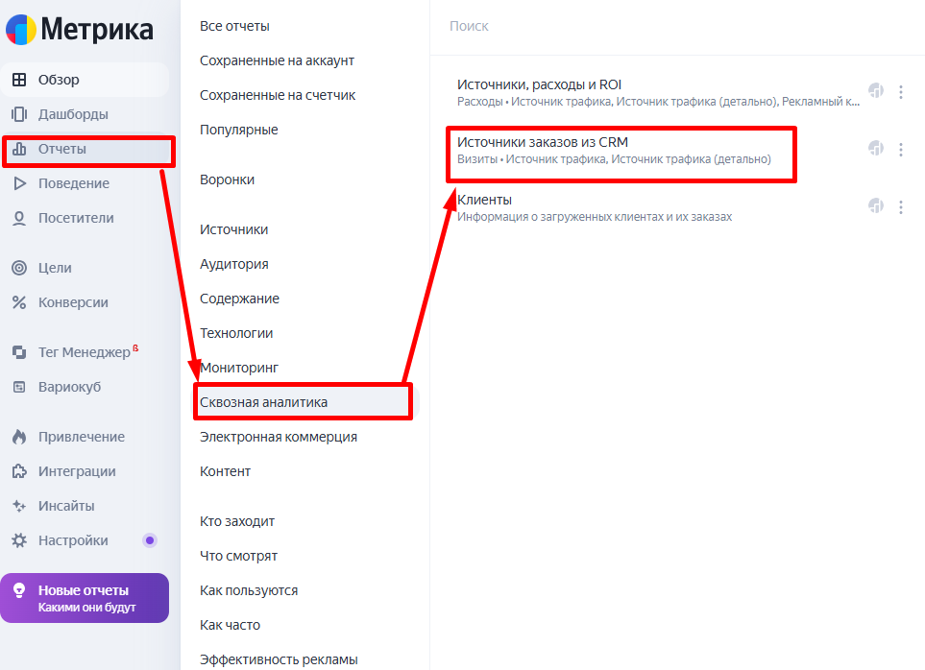Open the three-dot menu for Клиенты report
The height and width of the screenshot is (670, 925).
(x=901, y=205)
